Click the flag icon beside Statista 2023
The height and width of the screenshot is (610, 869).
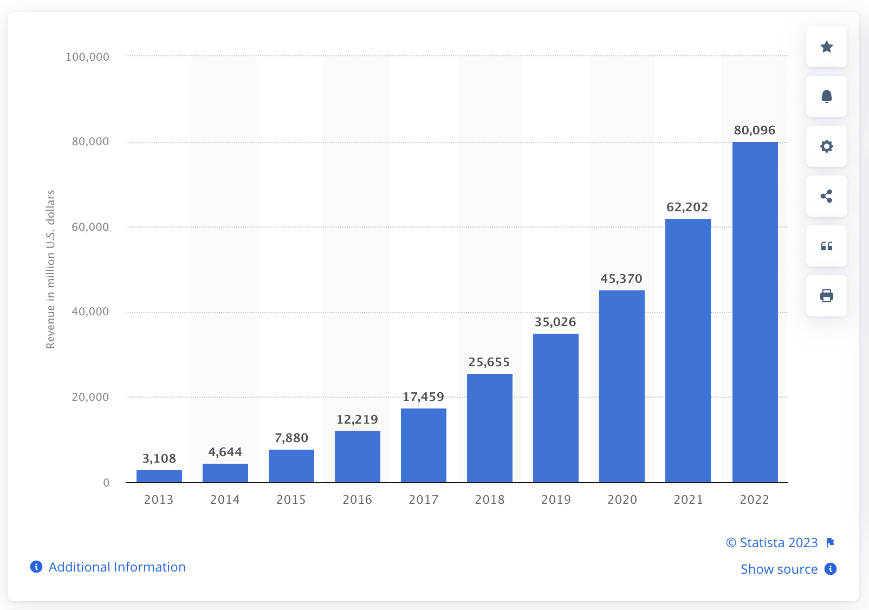832,542
